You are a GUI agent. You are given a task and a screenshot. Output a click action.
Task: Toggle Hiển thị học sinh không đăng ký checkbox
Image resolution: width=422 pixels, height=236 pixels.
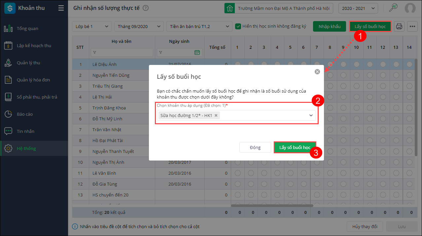click(x=238, y=26)
